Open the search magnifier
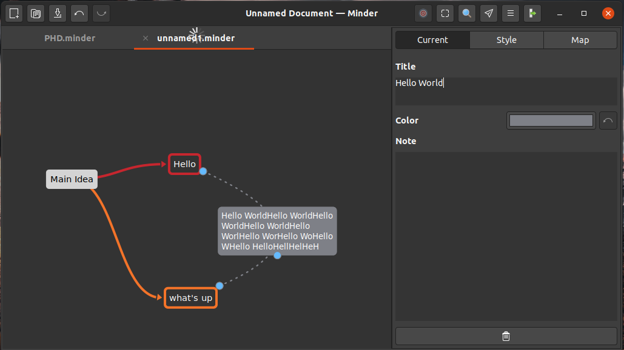Screen dimensions: 624x350 point(467,13)
